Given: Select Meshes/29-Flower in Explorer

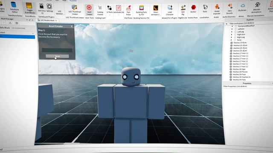Looking at the screenshot, I should pyautogui.click(x=240, y=72).
